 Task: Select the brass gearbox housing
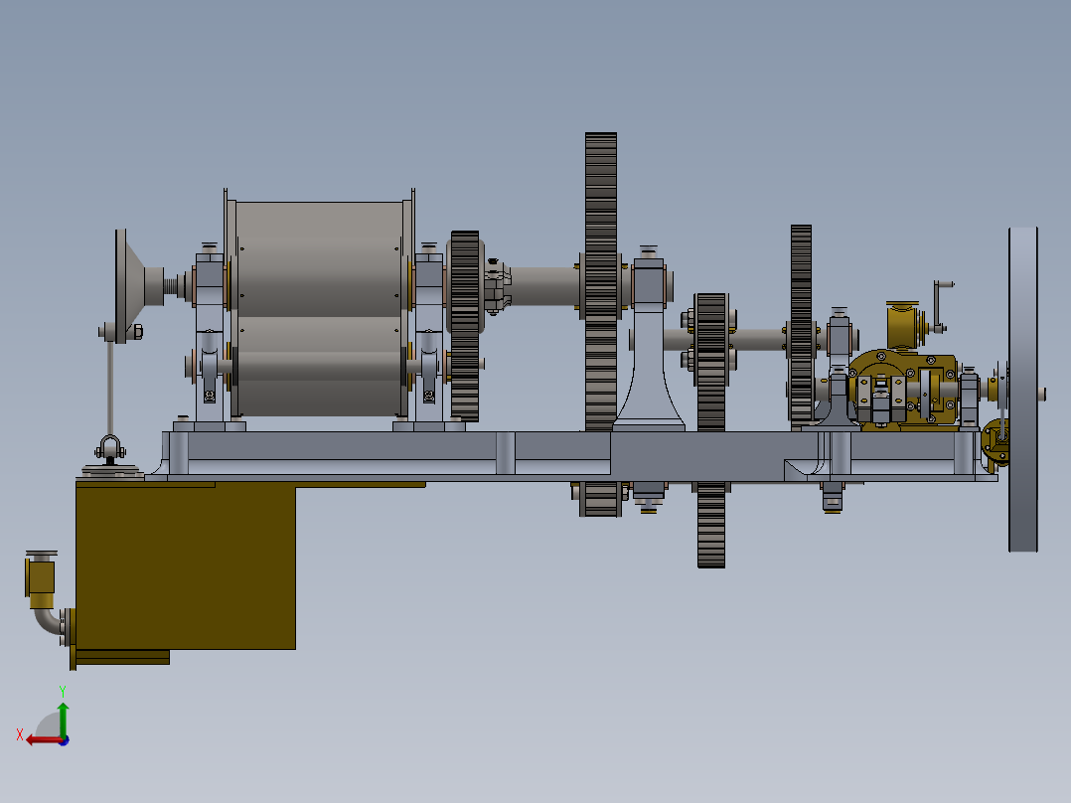tap(903, 391)
